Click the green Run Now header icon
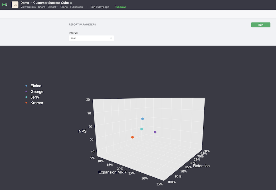This screenshot has height=190, width=276. [x=120, y=7]
